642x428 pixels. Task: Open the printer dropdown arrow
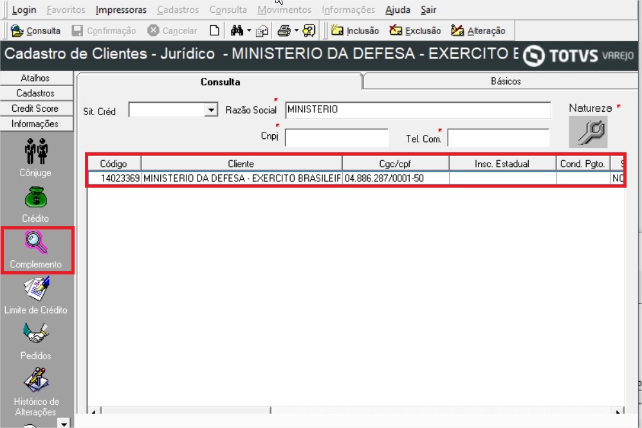tap(297, 31)
